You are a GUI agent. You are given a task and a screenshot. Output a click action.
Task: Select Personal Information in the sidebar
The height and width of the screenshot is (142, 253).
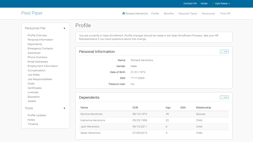[x=40, y=40]
